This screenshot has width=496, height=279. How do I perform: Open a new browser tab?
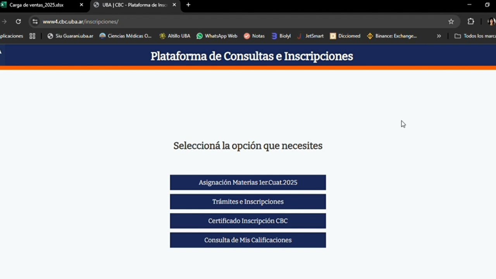click(188, 5)
